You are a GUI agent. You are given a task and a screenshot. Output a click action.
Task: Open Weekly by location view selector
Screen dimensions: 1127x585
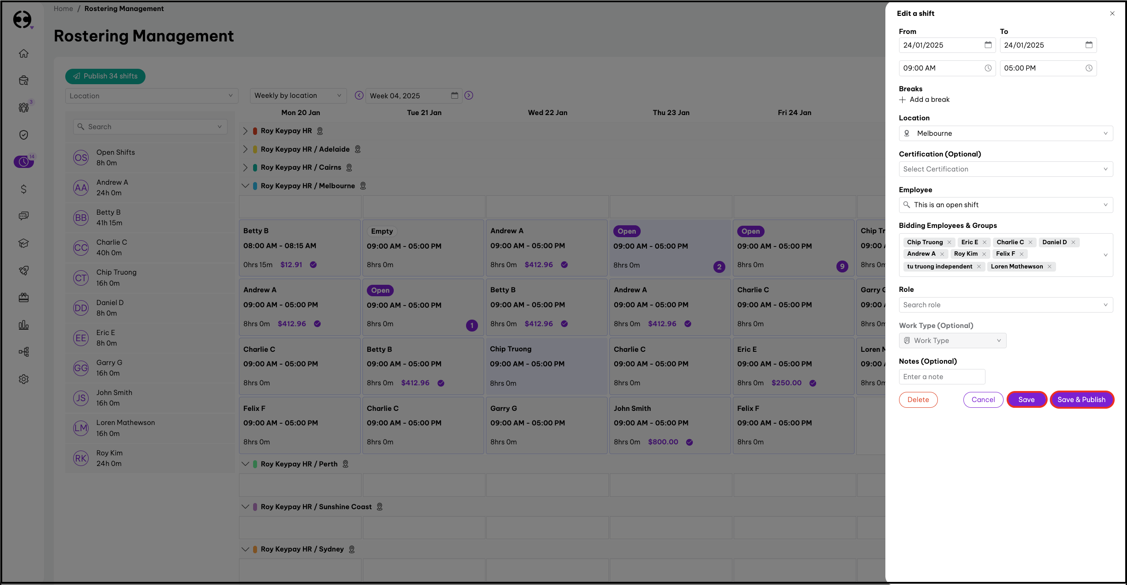click(x=298, y=96)
